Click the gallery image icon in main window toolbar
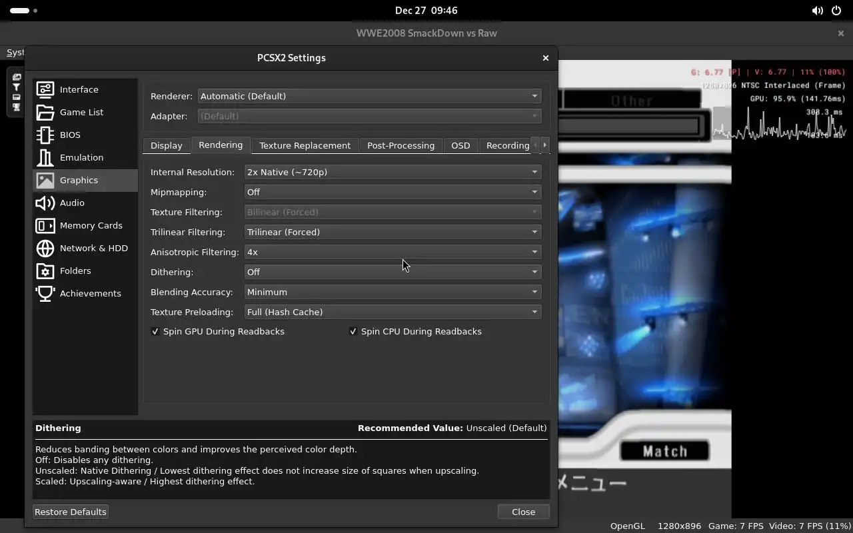The width and height of the screenshot is (853, 533). [17, 77]
